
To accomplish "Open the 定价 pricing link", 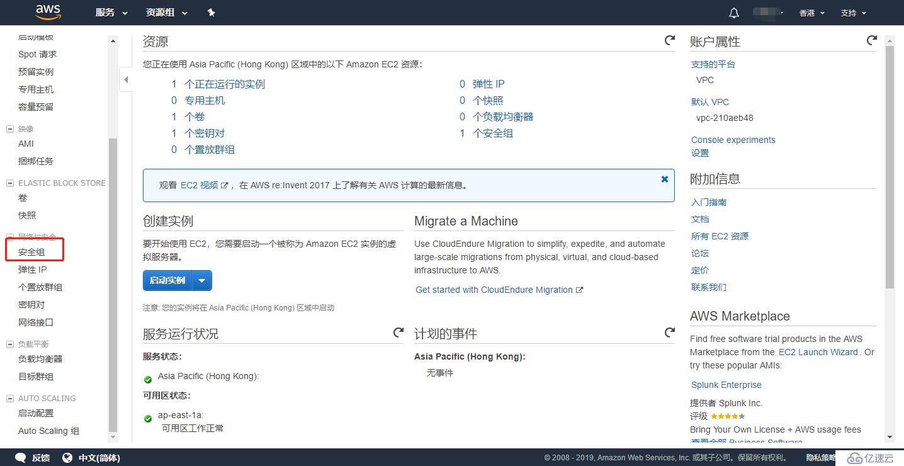I will pos(700,270).
